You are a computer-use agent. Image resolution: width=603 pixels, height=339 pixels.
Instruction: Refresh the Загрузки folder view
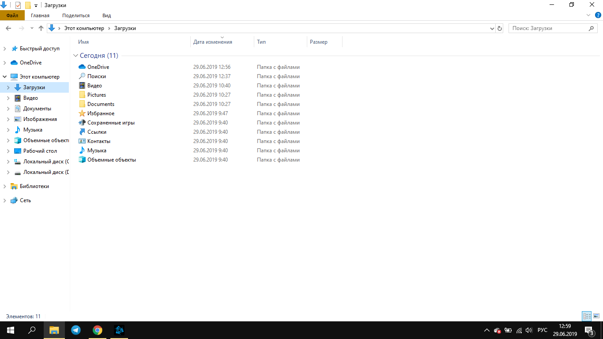click(x=500, y=28)
